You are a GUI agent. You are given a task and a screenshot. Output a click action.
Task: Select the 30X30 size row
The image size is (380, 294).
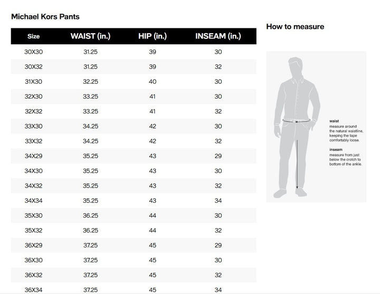(x=134, y=52)
